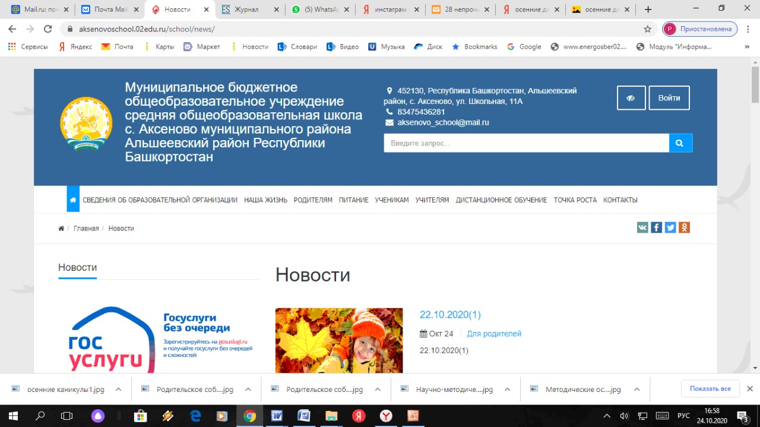The height and width of the screenshot is (427, 760).
Task: Expand options for осенние каникулы1.jpg download
Action: tap(119, 390)
